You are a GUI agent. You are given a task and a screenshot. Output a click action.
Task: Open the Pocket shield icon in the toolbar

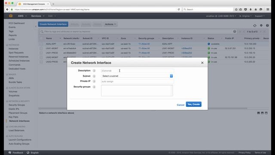[x=245, y=9]
